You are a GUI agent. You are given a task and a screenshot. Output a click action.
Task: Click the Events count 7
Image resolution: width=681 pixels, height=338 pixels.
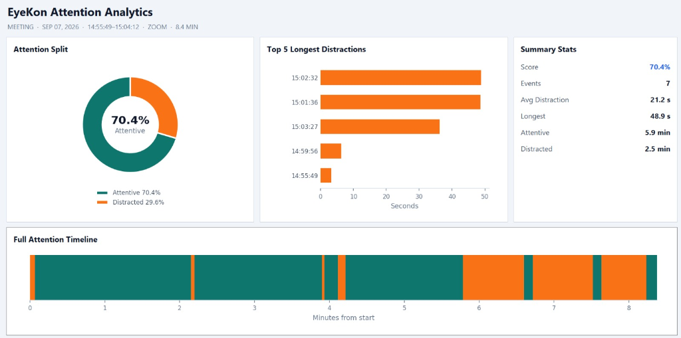pyautogui.click(x=668, y=84)
